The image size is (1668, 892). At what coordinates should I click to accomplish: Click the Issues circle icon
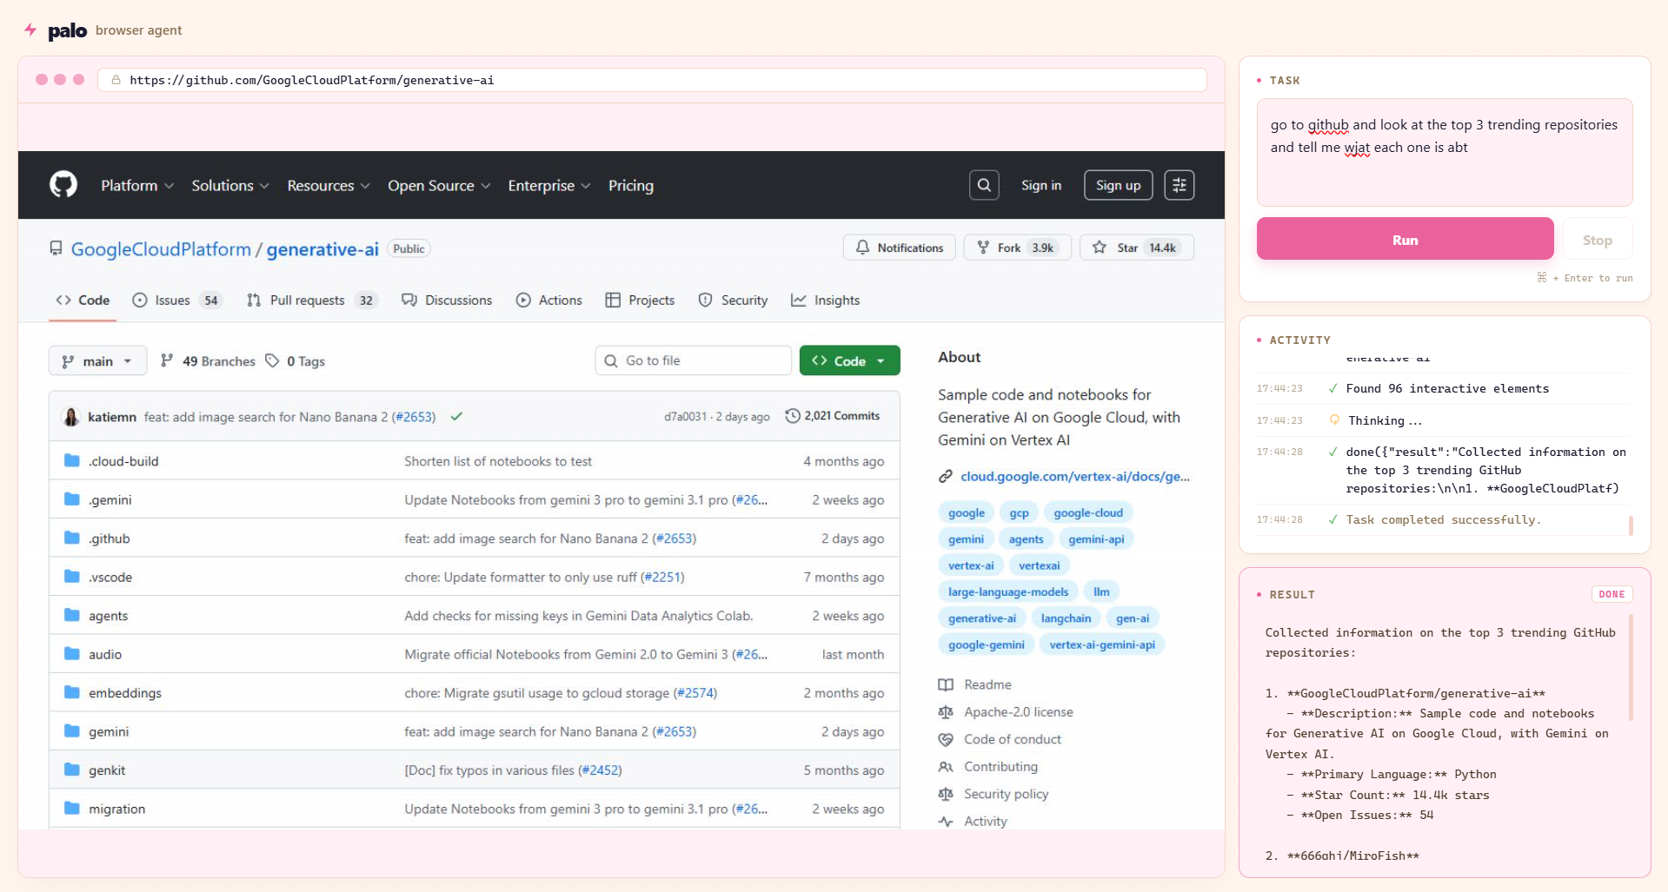click(x=140, y=300)
